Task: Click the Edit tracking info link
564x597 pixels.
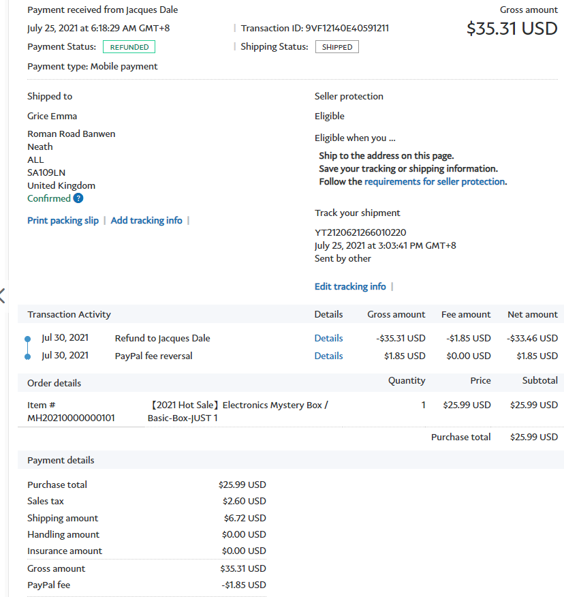Action: 350,286
